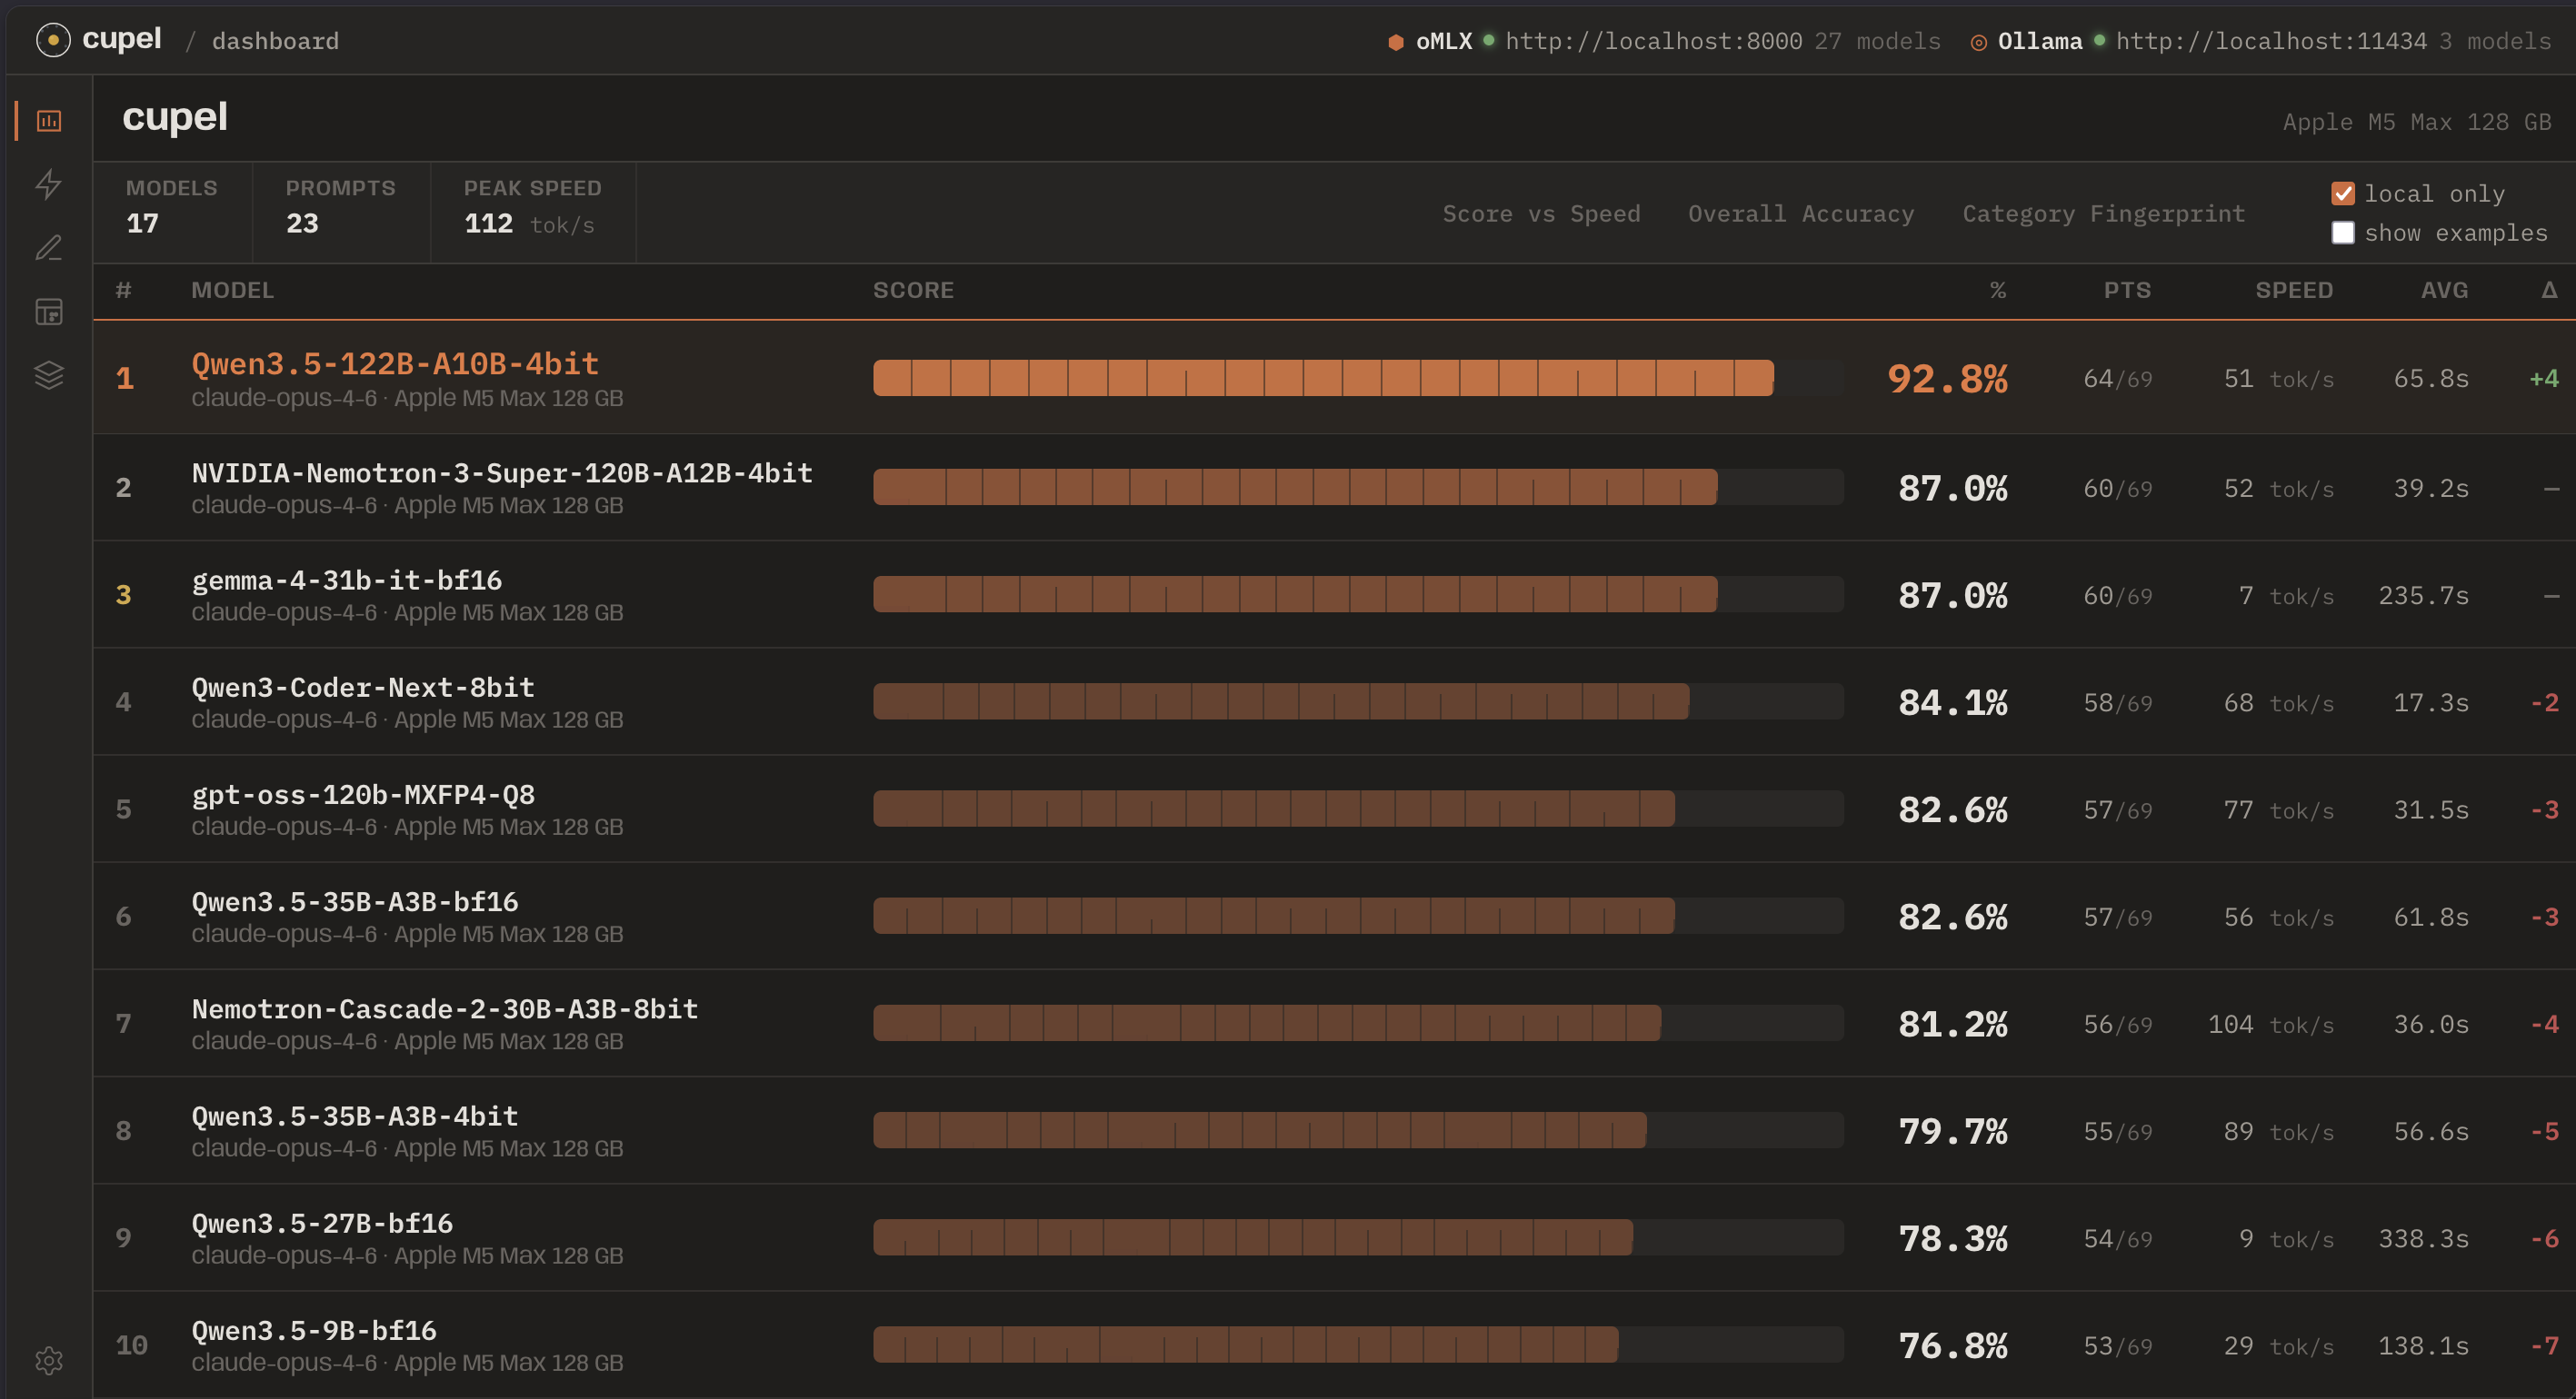Open settings gear in sidebar
This screenshot has width=2576, height=1399.
coord(49,1360)
